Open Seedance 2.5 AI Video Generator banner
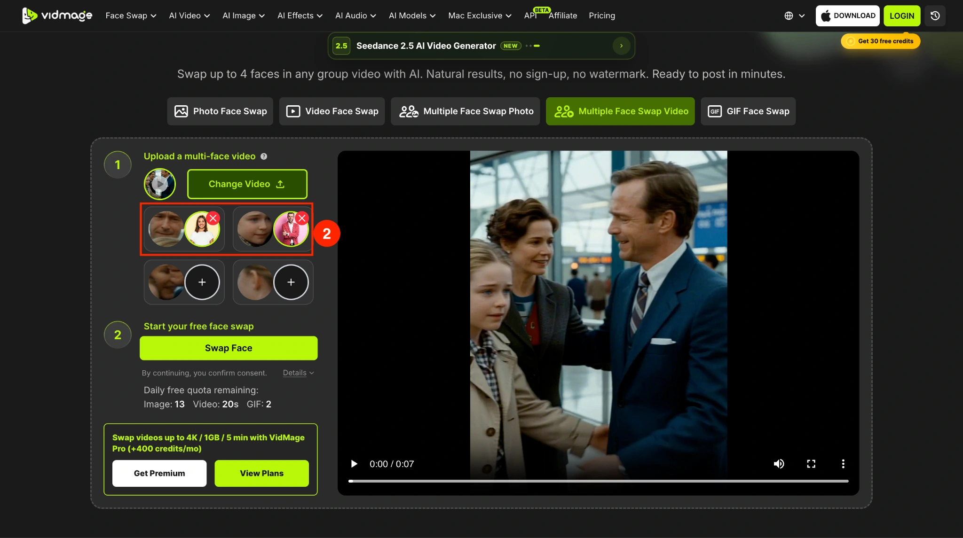 481,46
